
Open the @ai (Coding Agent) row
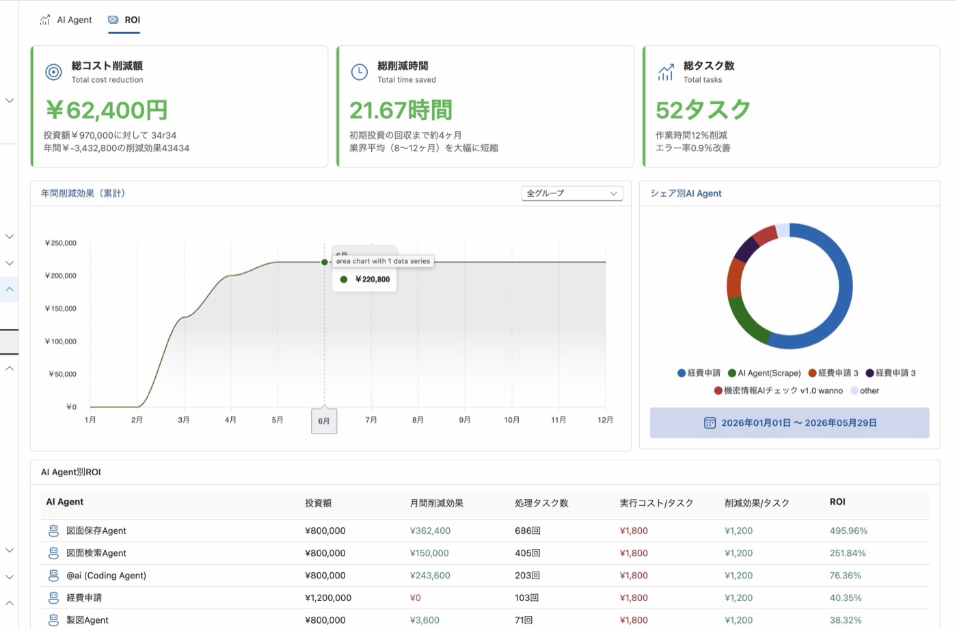pos(485,576)
